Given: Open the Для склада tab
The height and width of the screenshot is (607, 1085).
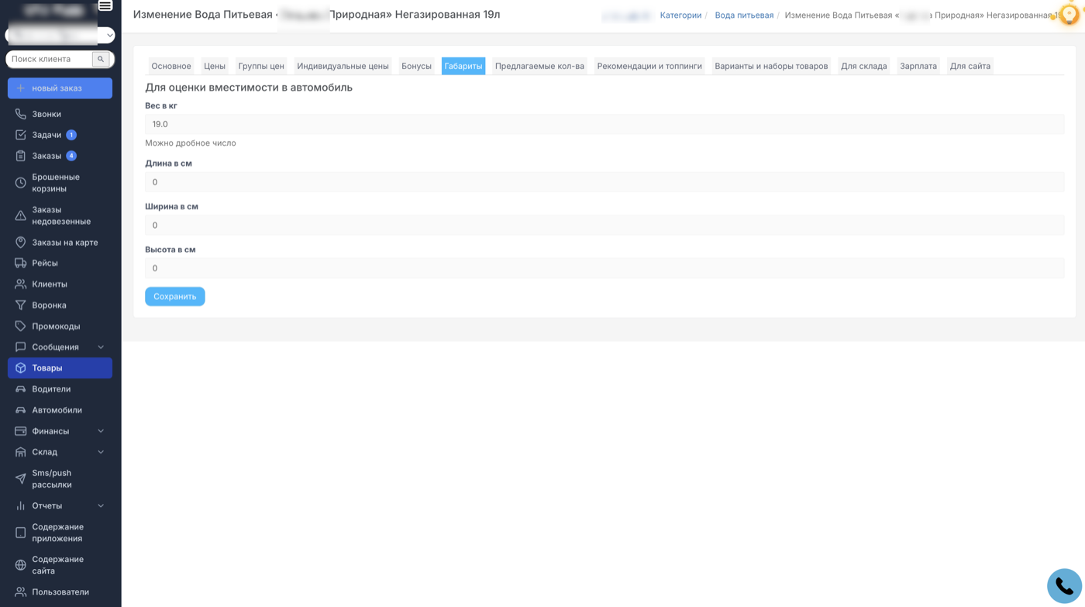Looking at the screenshot, I should coord(863,66).
